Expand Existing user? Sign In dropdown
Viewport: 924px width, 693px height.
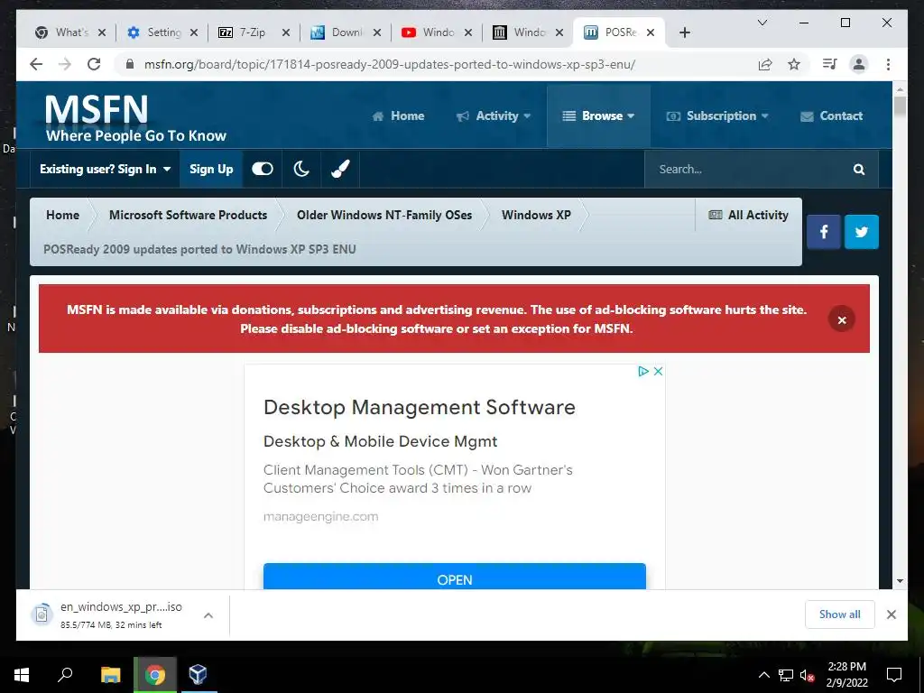tap(105, 169)
